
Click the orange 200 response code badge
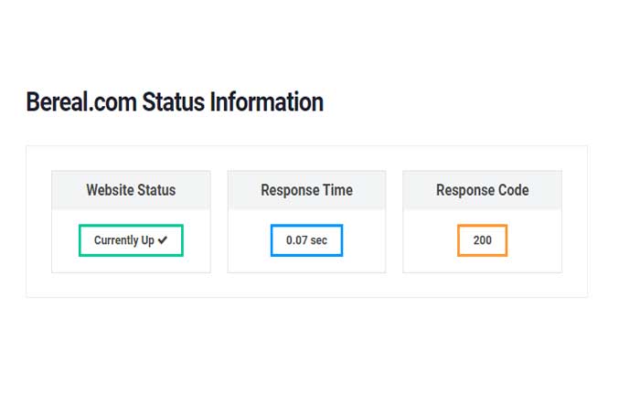point(482,240)
